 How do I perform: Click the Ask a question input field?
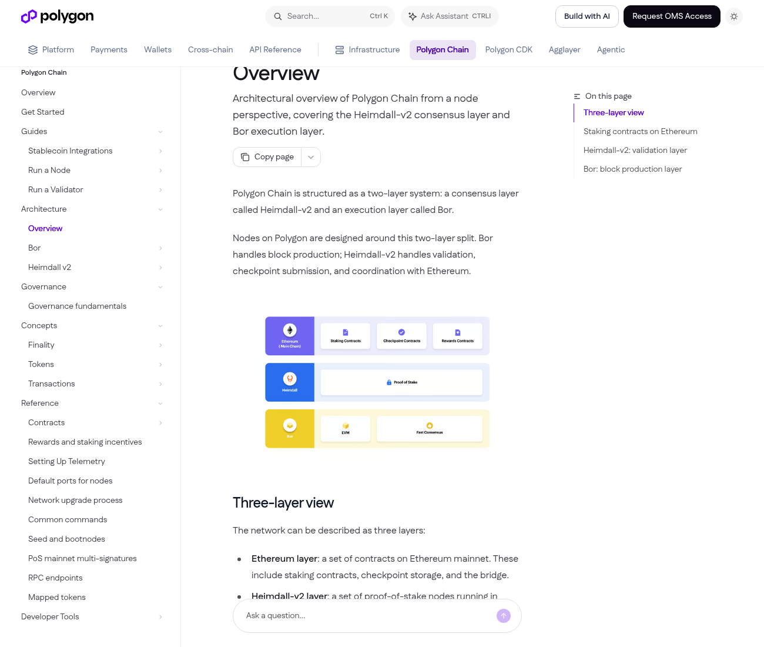pos(369,616)
